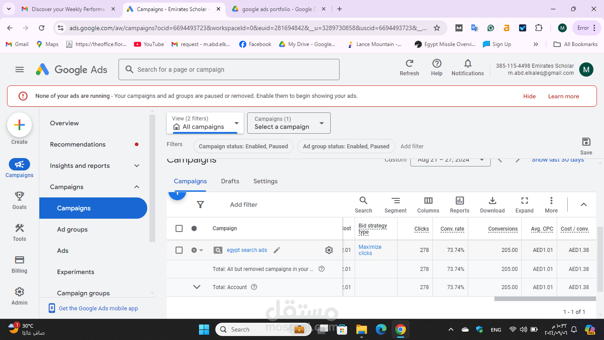Click the table Search icon
Viewport: 604px width, 340px height.
(363, 205)
